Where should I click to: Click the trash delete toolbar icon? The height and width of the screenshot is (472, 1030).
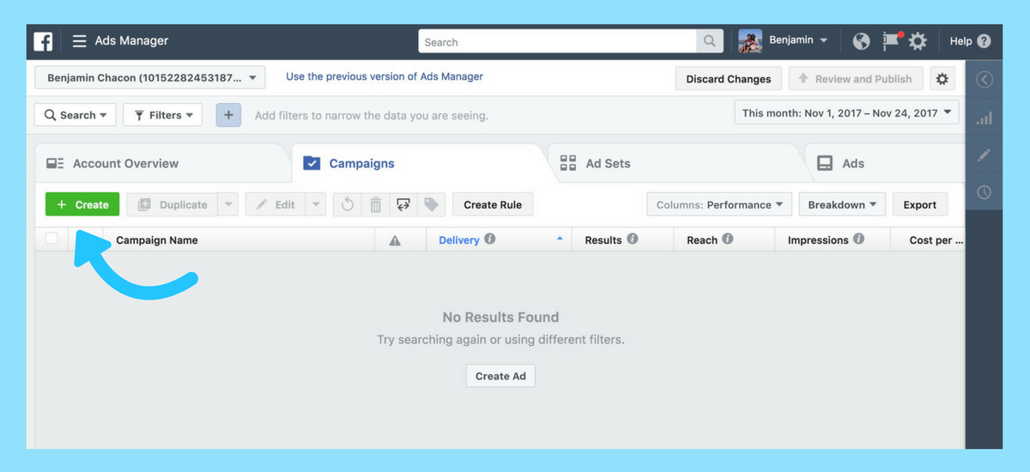376,205
